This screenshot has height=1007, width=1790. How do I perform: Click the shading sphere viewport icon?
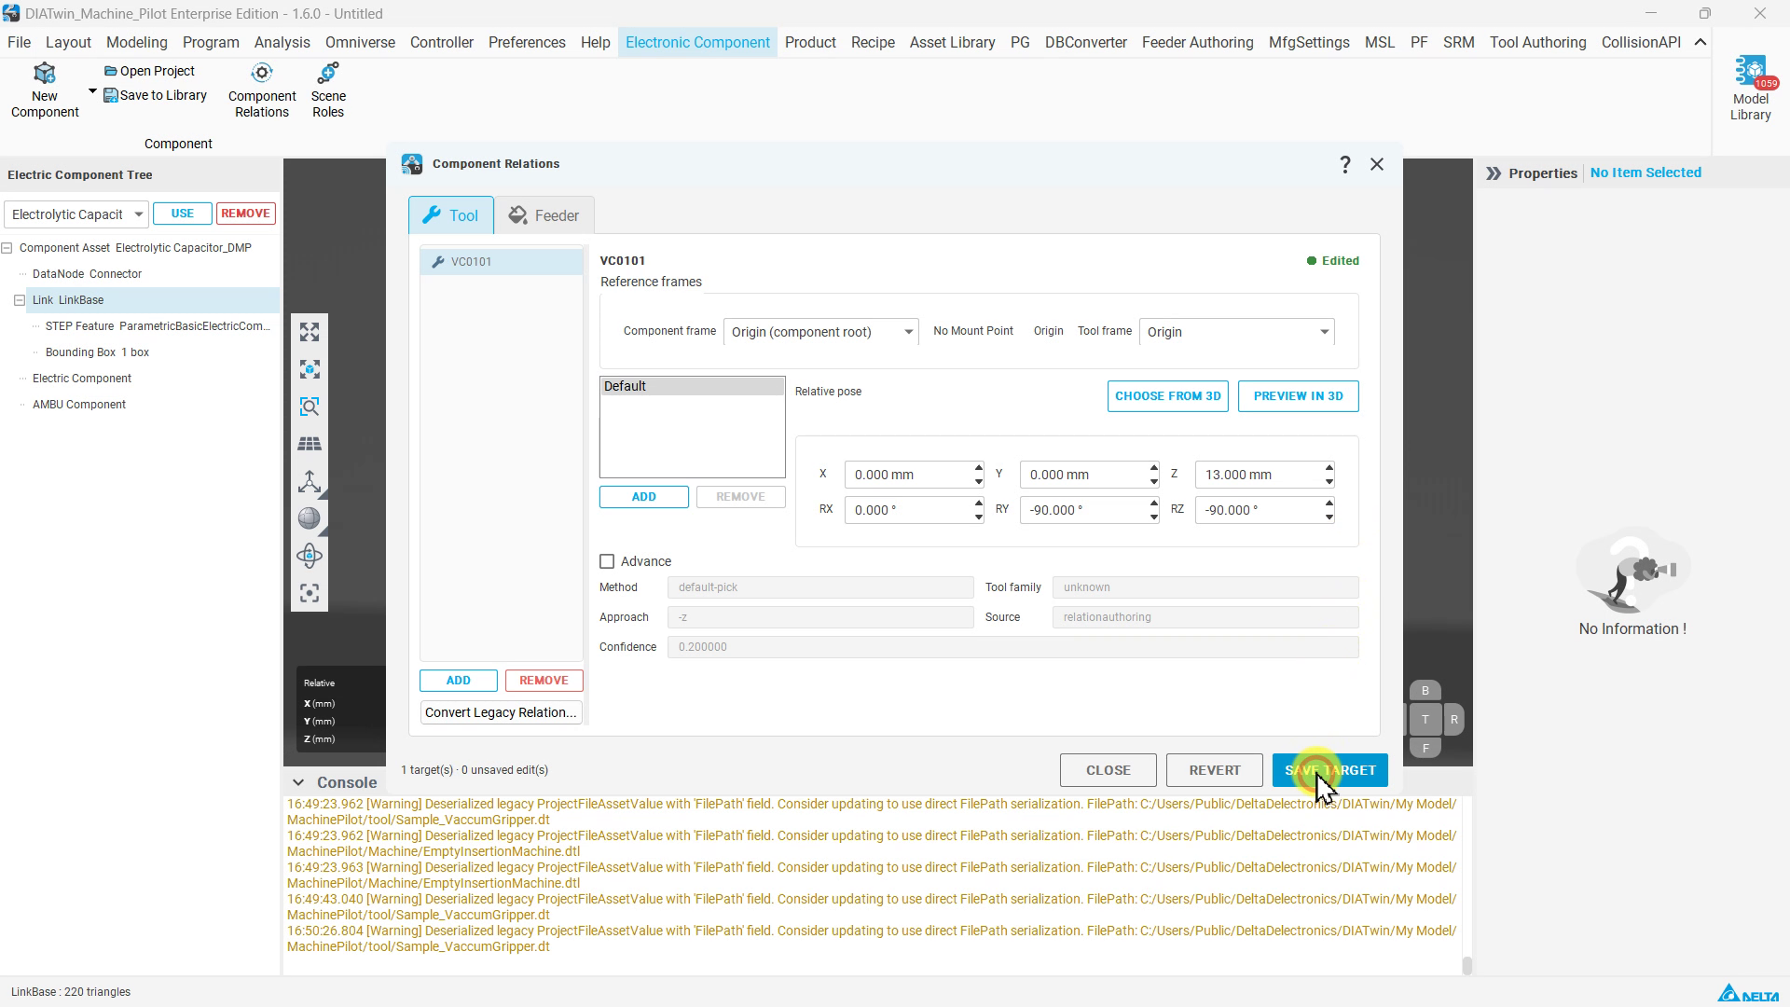[x=310, y=518]
